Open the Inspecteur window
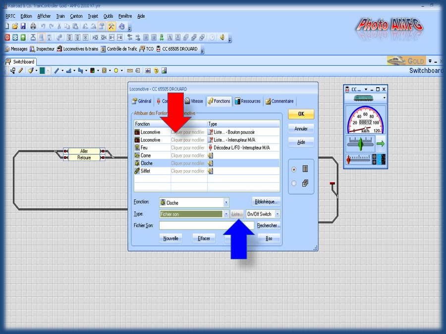 (42, 49)
